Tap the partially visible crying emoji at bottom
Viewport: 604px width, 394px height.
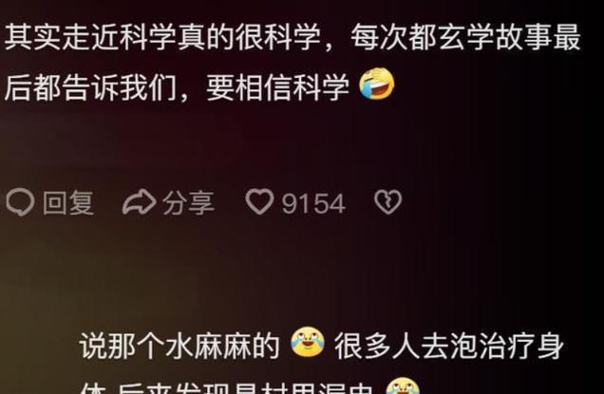[x=403, y=386]
